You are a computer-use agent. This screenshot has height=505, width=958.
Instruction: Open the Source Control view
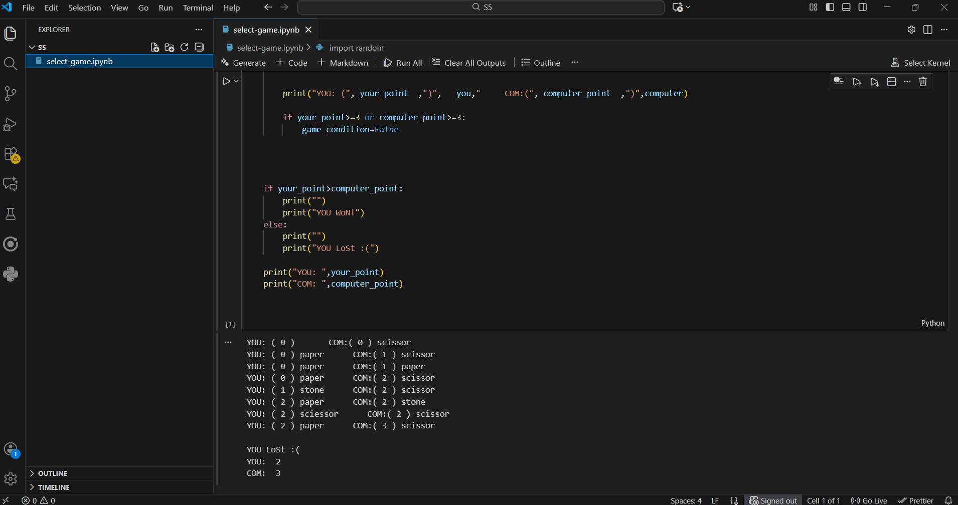(x=10, y=94)
